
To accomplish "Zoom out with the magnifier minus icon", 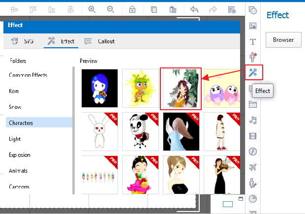I will coord(111,9).
